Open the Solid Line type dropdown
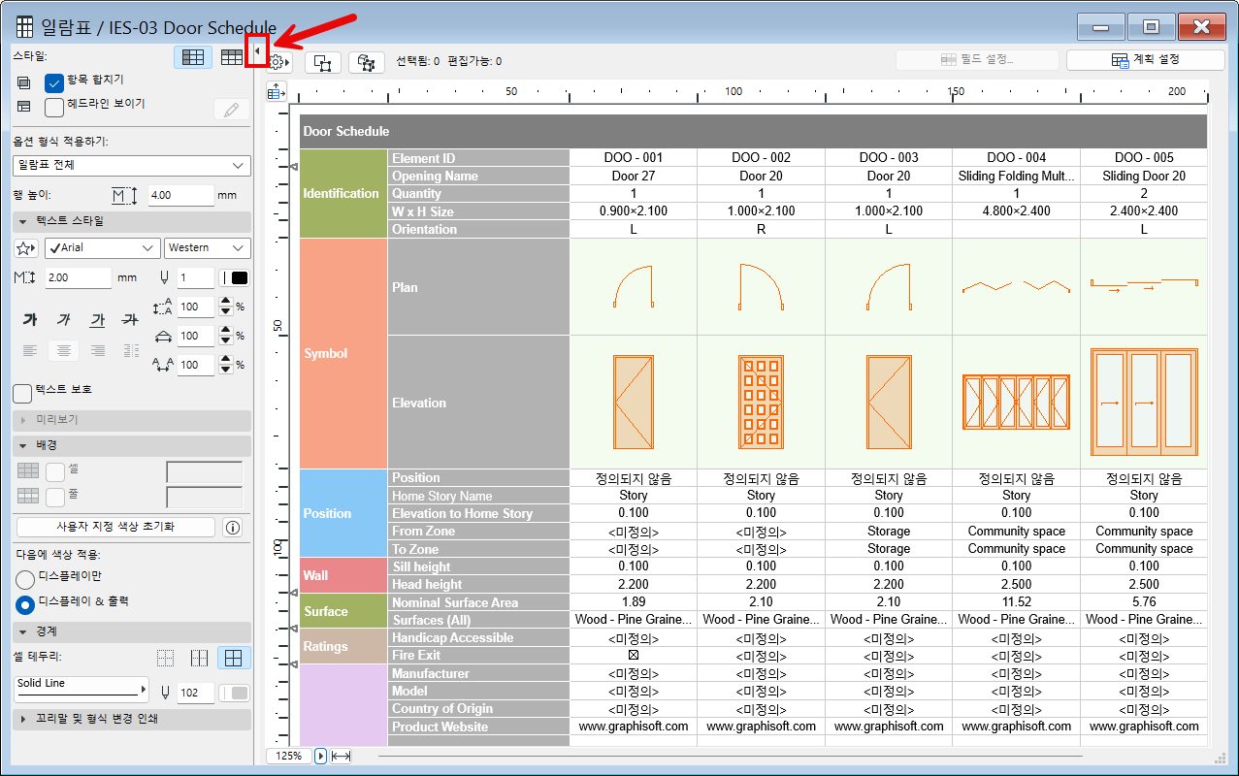 click(82, 690)
